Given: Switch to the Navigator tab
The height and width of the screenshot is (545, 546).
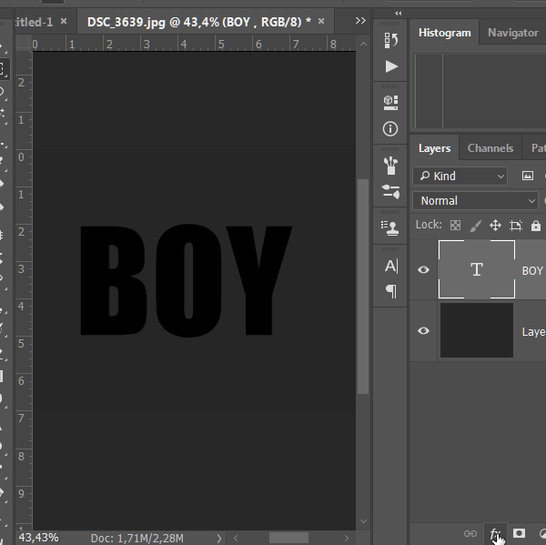Looking at the screenshot, I should point(513,33).
